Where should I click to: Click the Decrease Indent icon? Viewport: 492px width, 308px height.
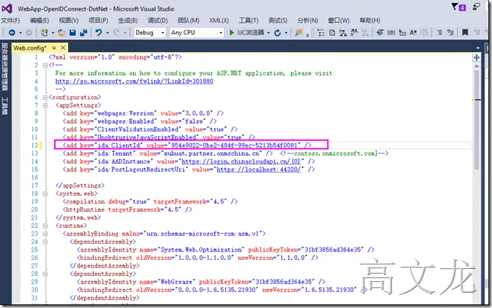click(x=380, y=33)
